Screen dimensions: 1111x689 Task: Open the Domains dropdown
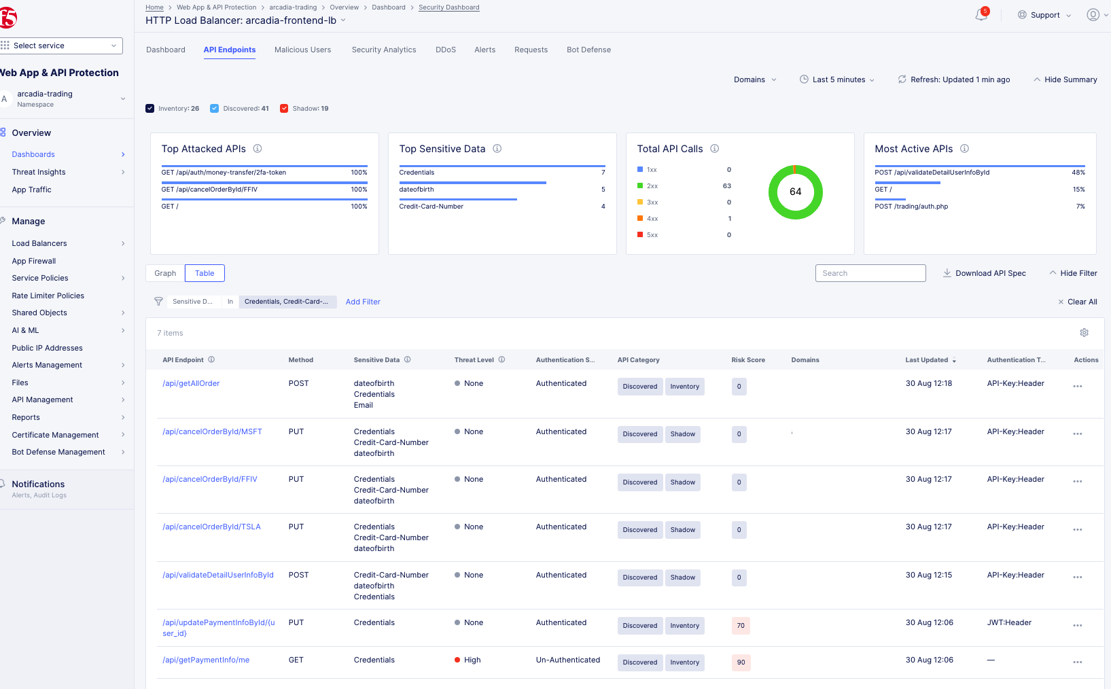(754, 79)
